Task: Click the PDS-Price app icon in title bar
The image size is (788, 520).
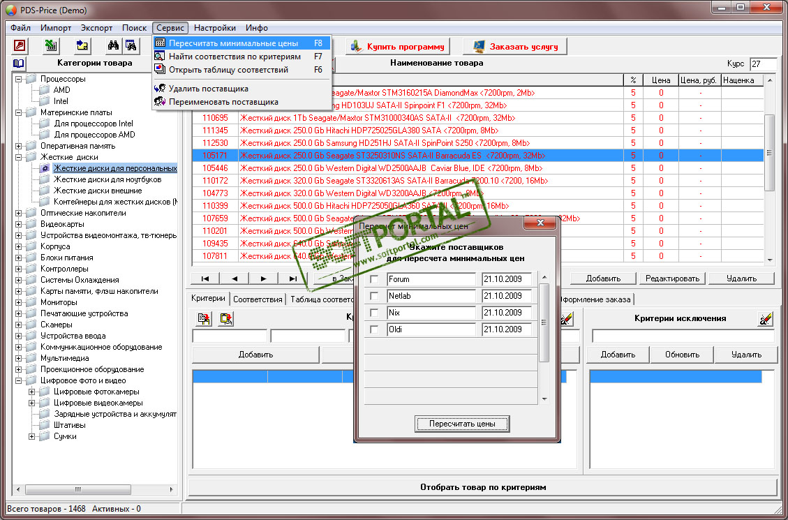Action: pos(10,10)
